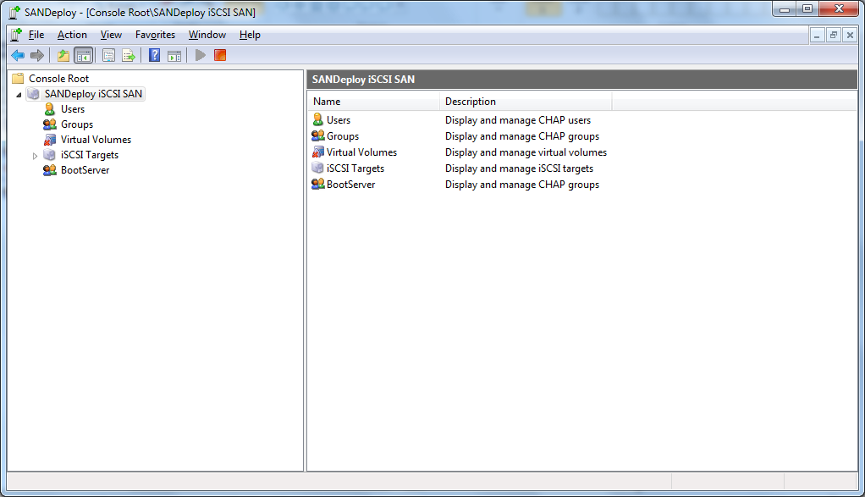Viewport: 865px width, 497px height.
Task: Click the MMC console icon beside File menu
Action: pos(16,35)
